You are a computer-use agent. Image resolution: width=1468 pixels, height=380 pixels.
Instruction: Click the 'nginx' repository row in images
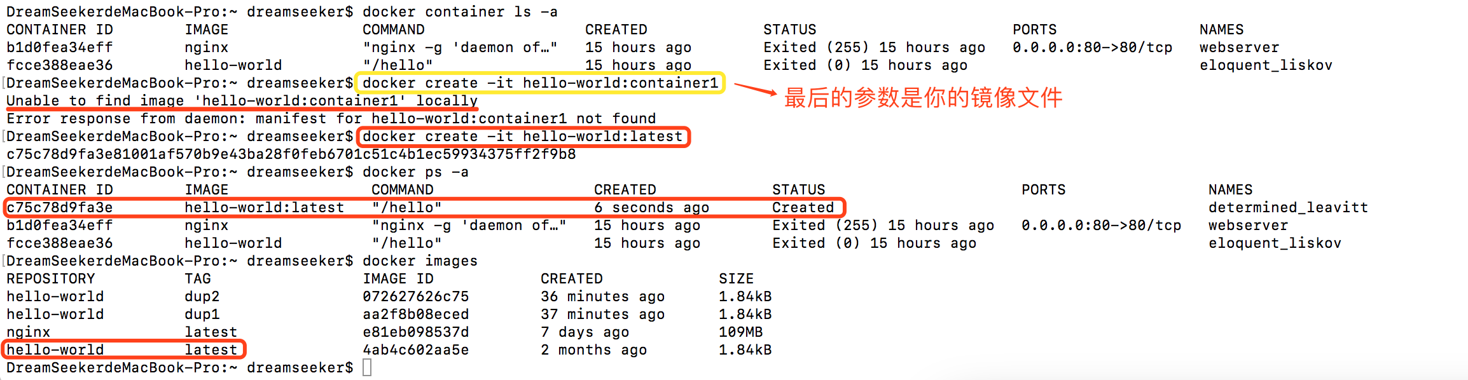[x=28, y=332]
